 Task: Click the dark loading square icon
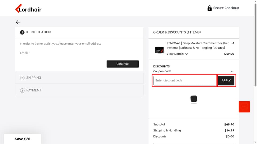click(x=194, y=99)
